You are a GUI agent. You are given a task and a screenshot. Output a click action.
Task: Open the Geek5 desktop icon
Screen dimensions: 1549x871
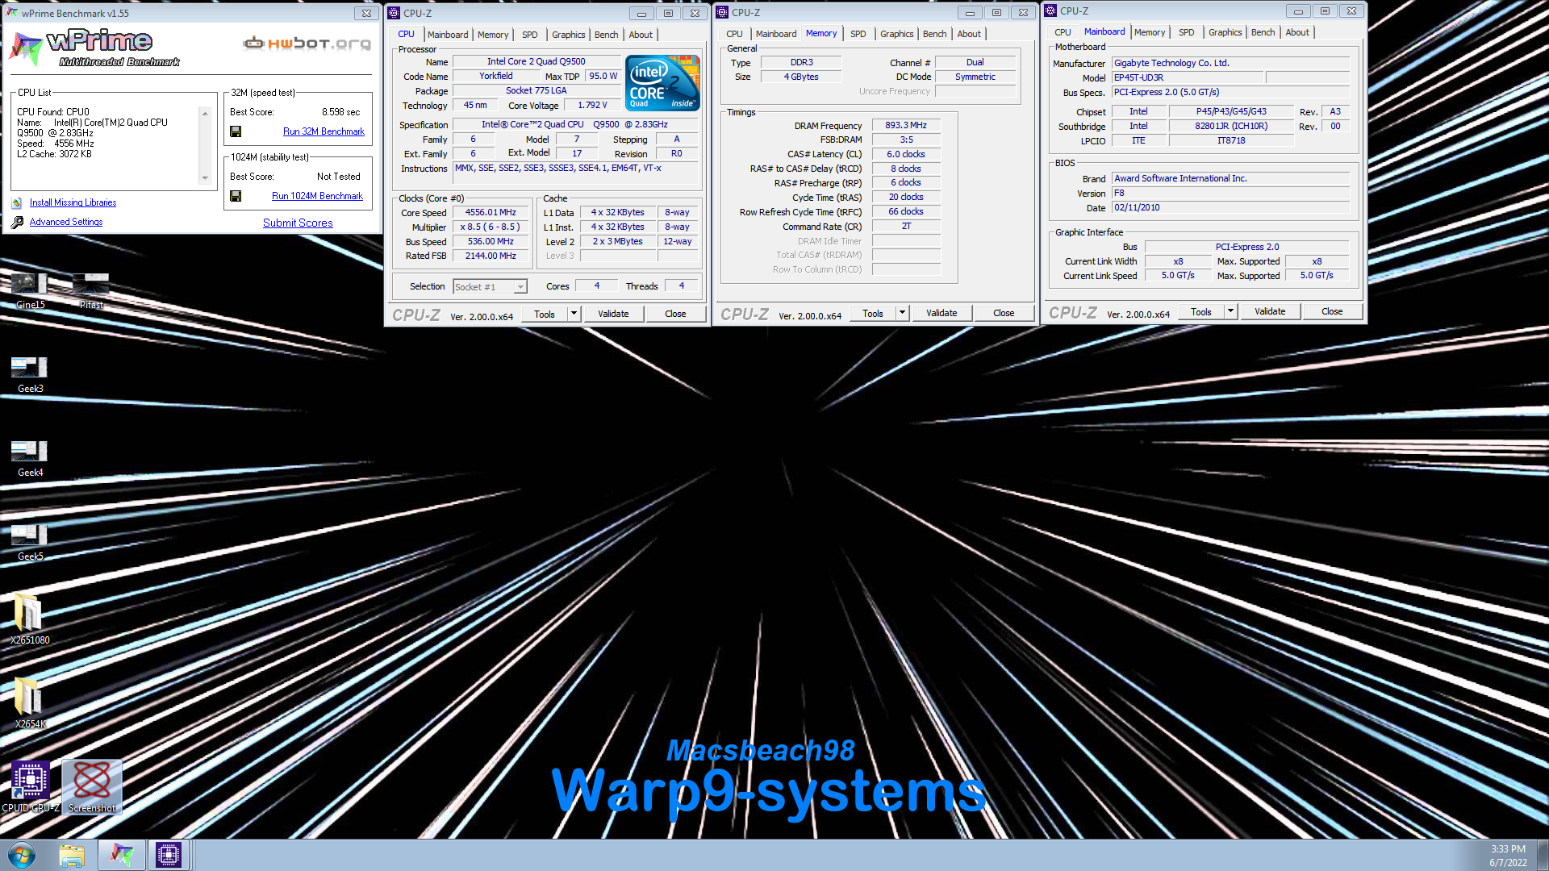coord(30,542)
